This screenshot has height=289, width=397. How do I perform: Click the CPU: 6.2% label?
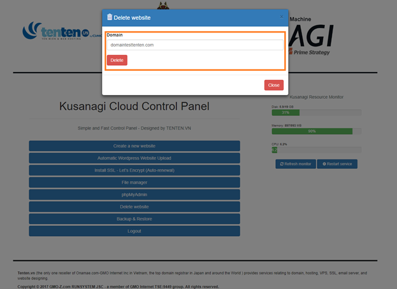(x=279, y=144)
